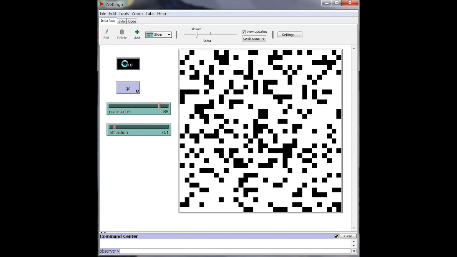Open the Edit menu
The width and height of the screenshot is (457, 257).
pos(112,14)
